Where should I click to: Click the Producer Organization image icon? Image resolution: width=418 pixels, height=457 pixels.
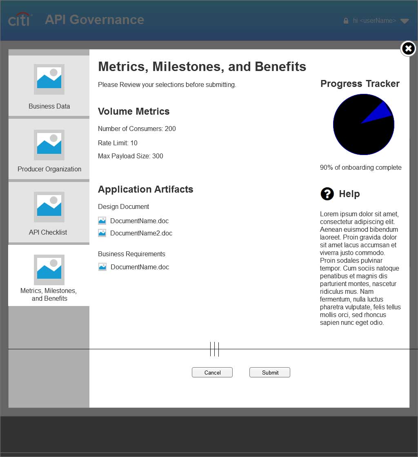49,144
